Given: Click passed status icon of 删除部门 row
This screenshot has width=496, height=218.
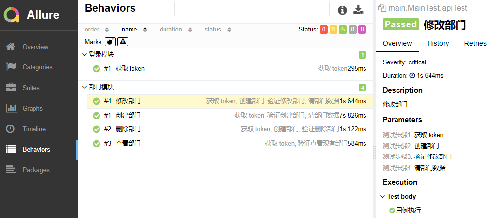Looking at the screenshot, I should coord(97,129).
